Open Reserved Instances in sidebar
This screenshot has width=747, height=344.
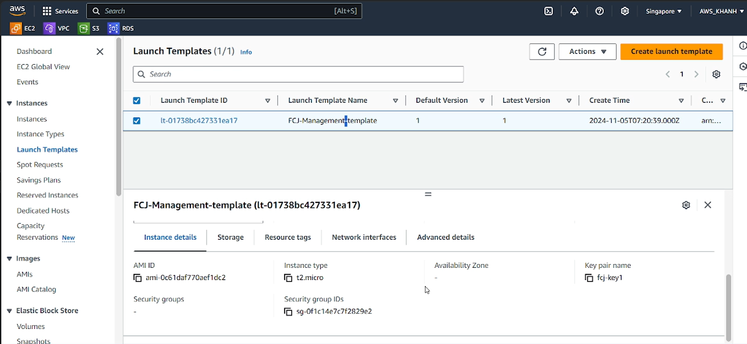pos(47,195)
